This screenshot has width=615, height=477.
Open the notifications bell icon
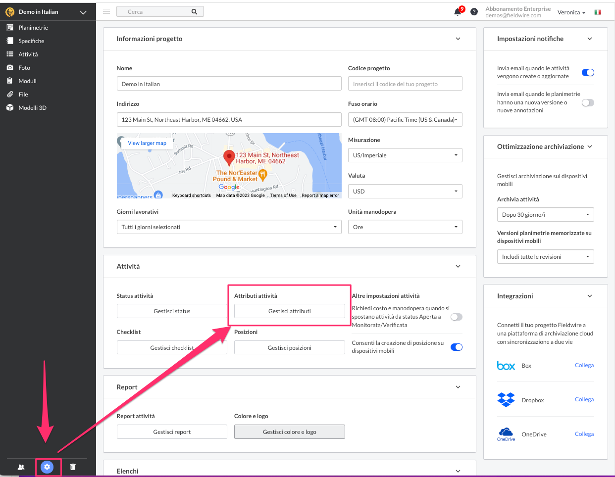coord(458,12)
